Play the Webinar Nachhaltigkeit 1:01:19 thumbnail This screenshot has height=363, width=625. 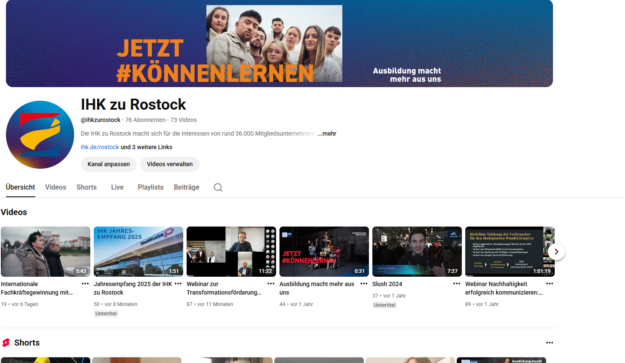point(510,252)
